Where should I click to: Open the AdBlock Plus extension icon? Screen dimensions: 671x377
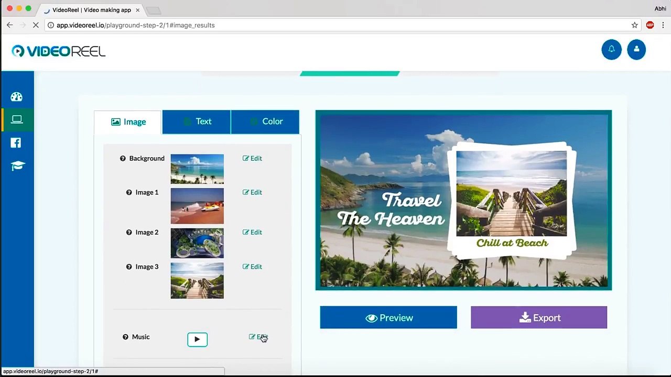click(x=650, y=25)
